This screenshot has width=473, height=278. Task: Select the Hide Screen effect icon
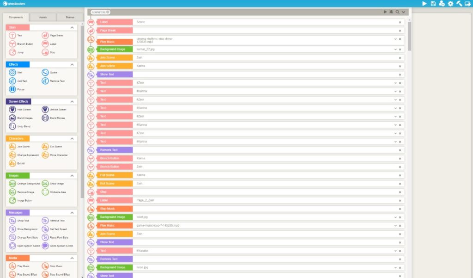(12, 109)
